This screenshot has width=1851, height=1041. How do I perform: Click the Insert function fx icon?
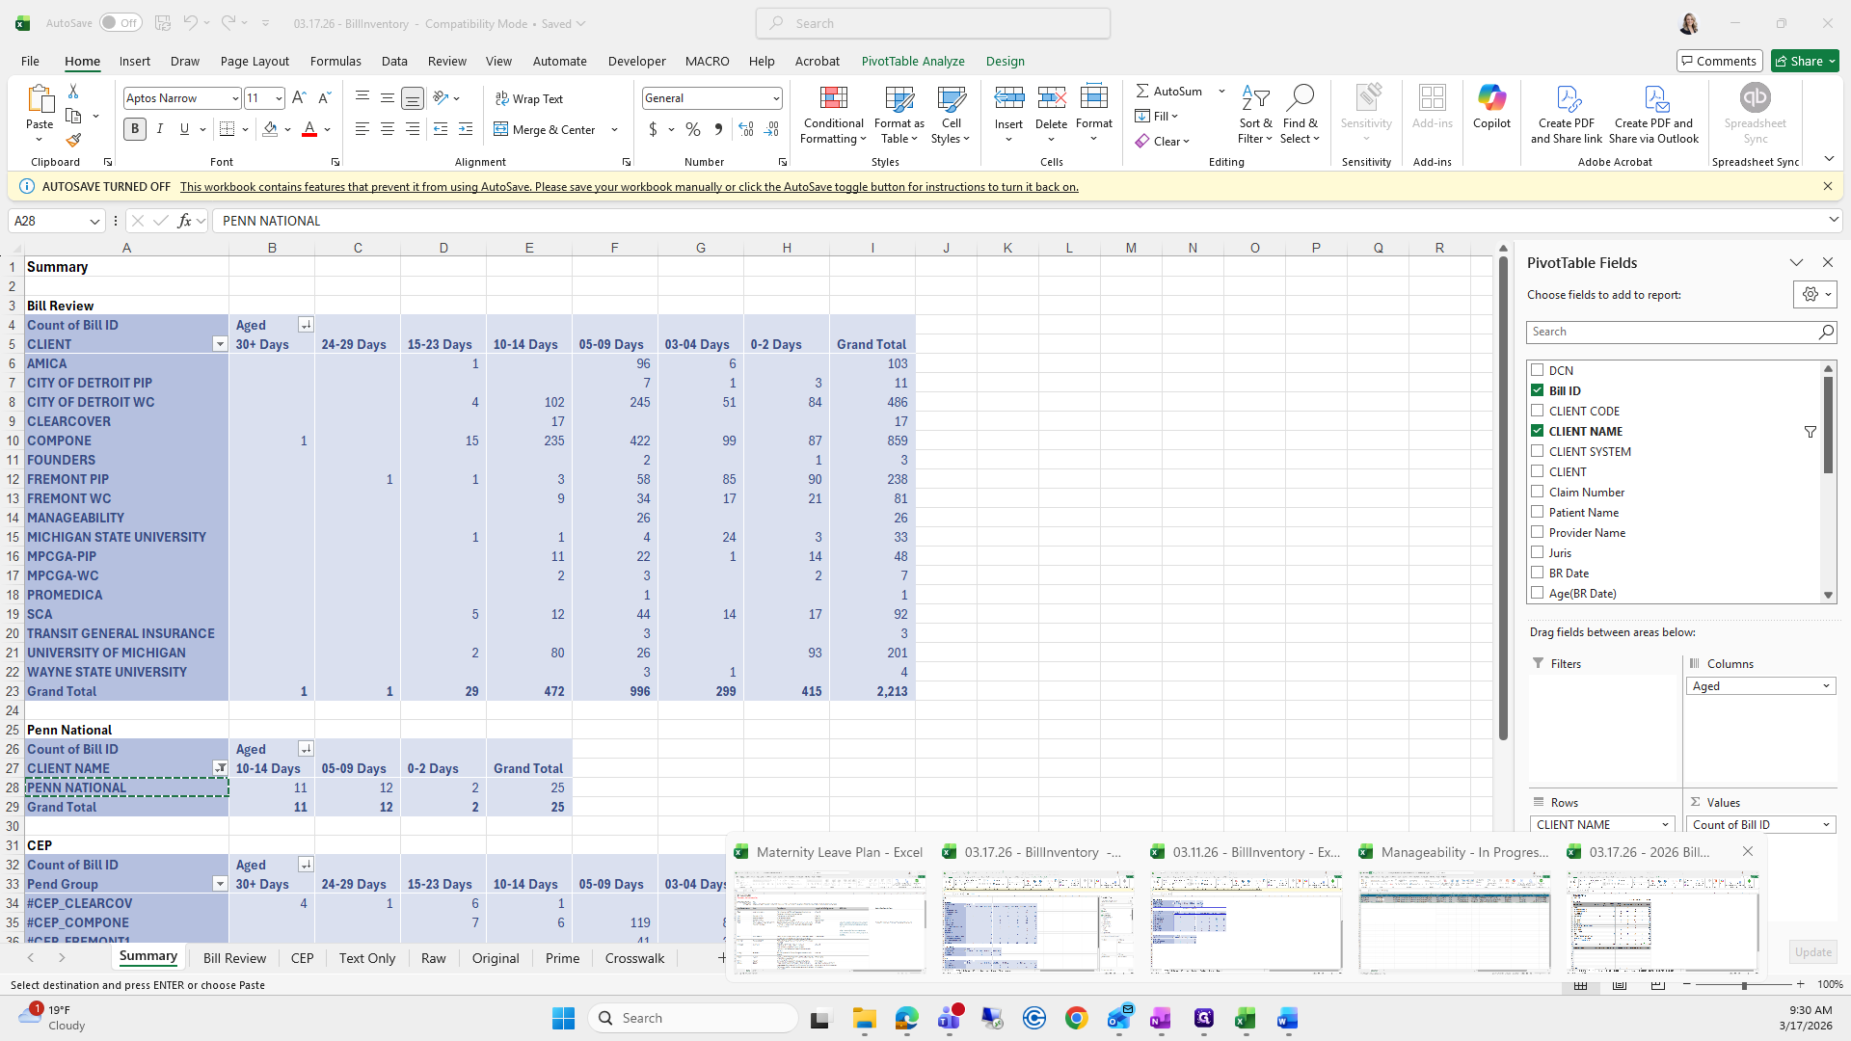click(184, 221)
